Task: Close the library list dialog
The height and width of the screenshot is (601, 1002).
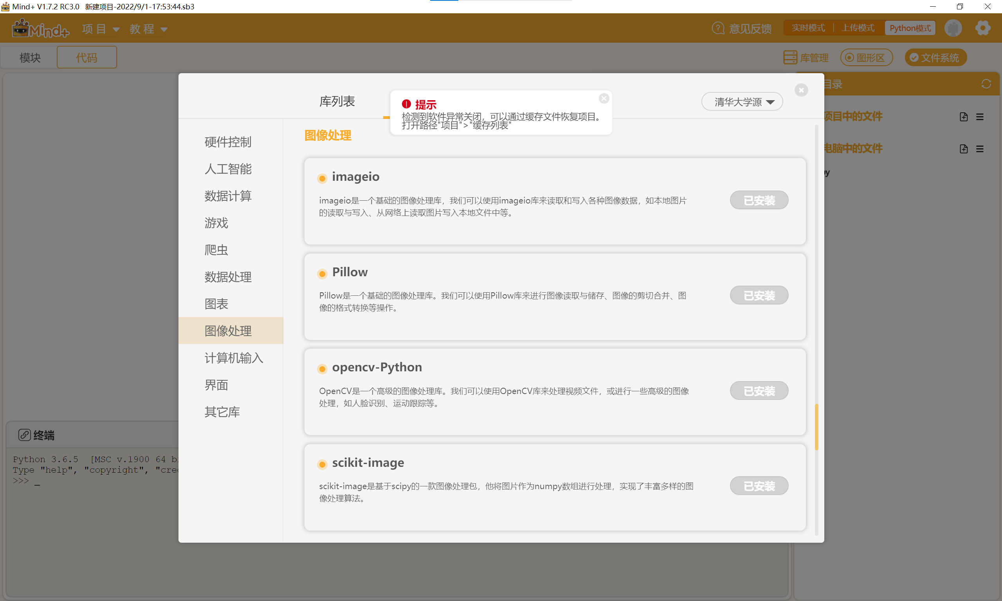Action: pos(801,90)
